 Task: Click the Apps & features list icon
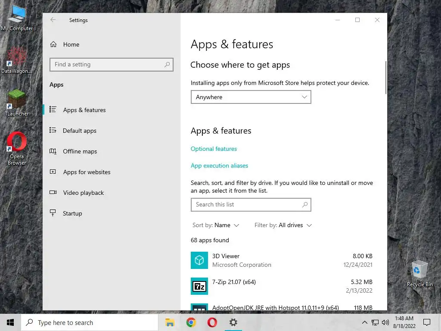[53, 109]
